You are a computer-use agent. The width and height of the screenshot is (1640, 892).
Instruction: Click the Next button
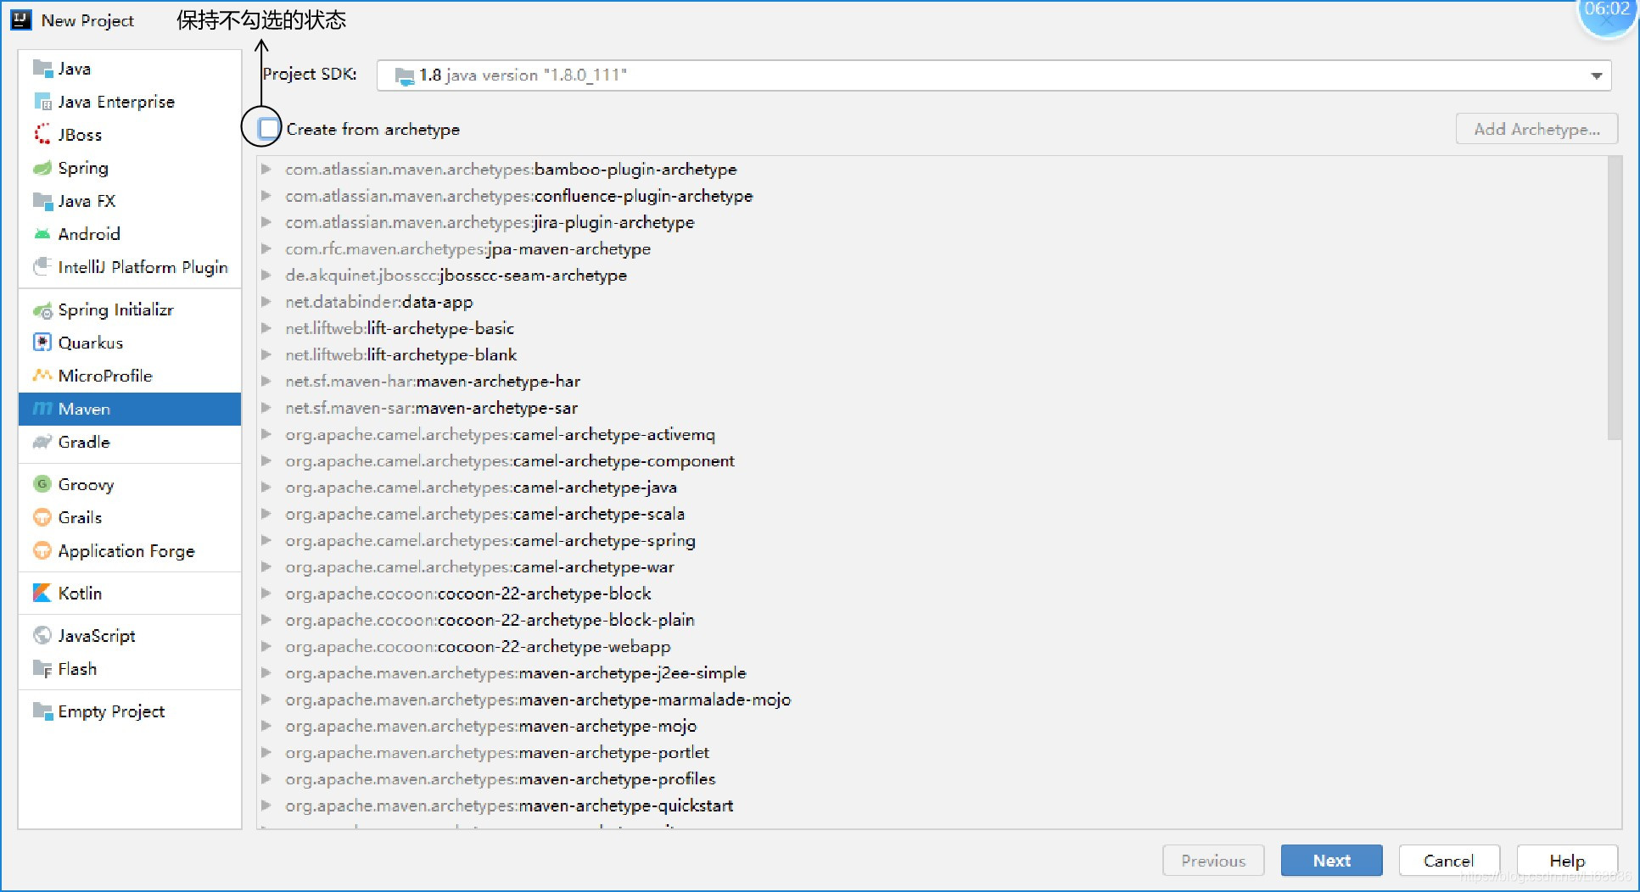tap(1331, 861)
